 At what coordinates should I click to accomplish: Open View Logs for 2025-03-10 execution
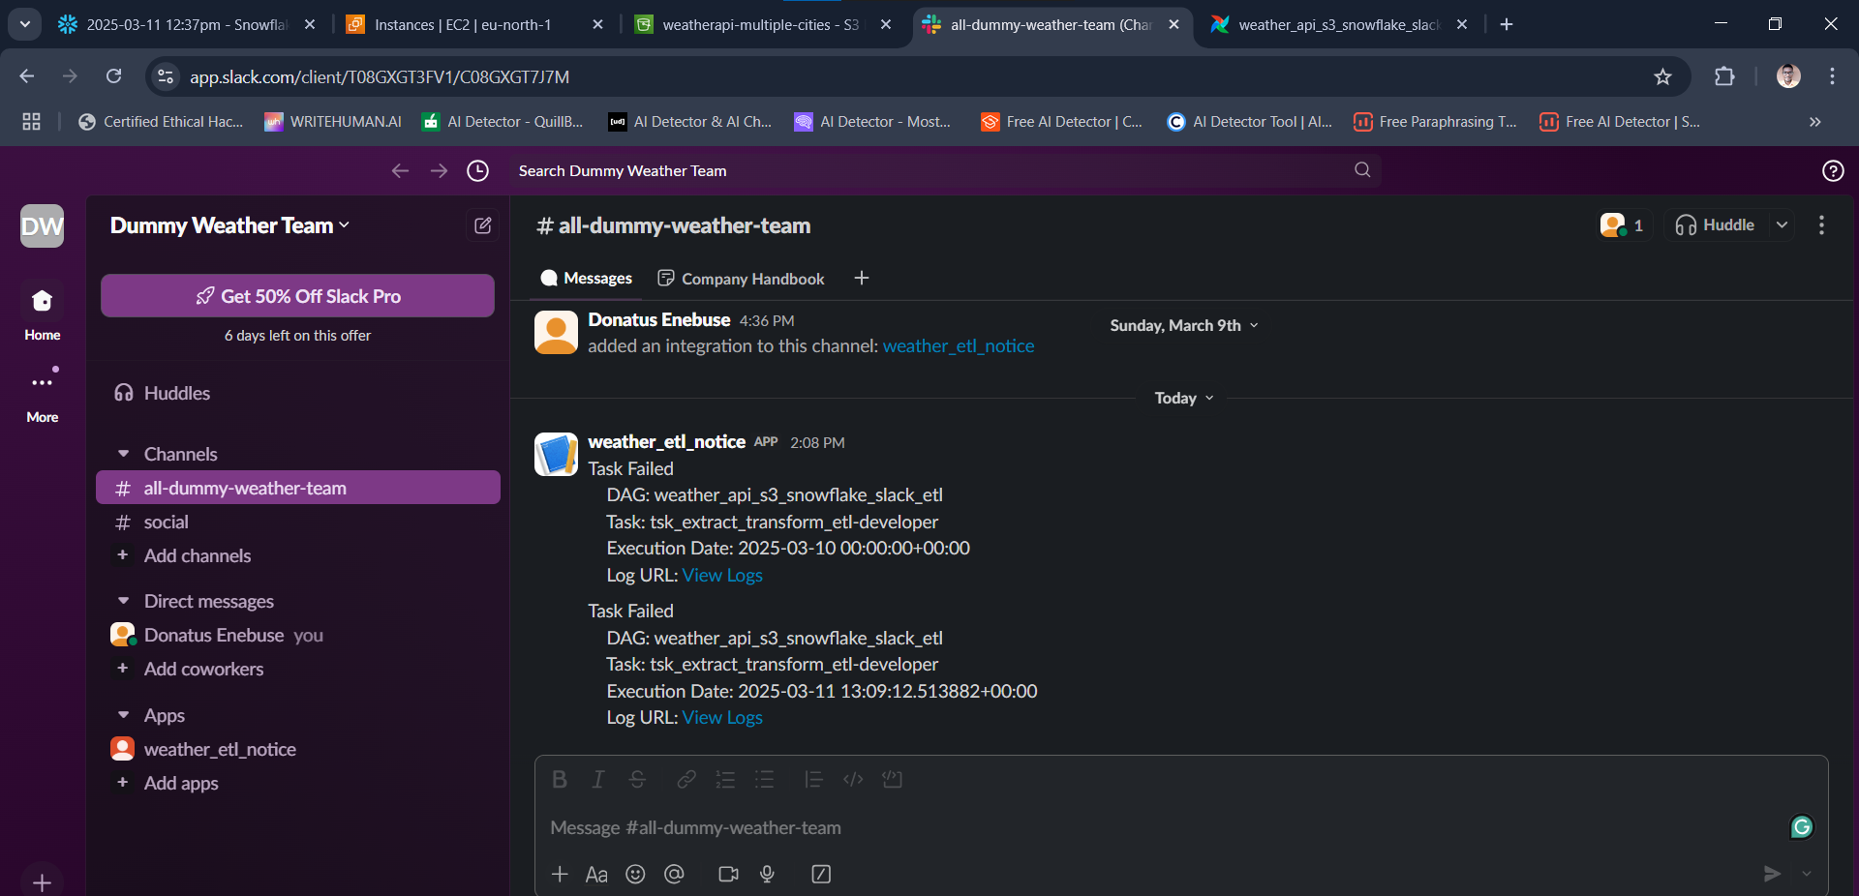coord(722,576)
